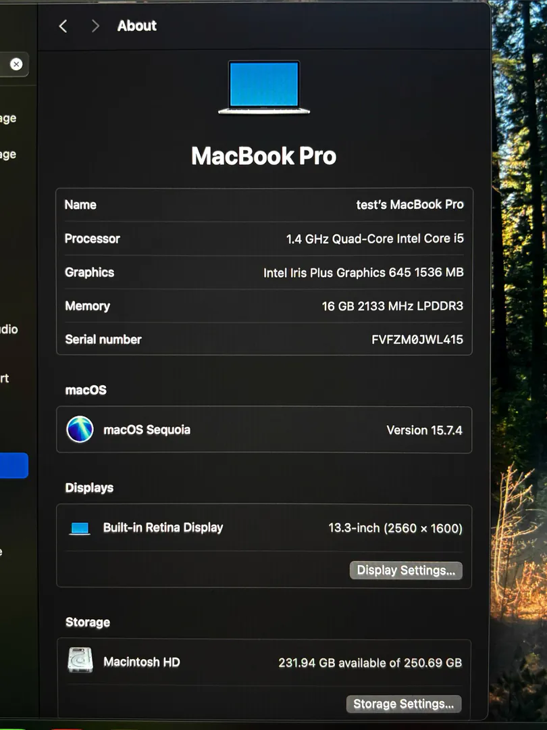This screenshot has width=547, height=730.
Task: Click the macOS Sequoia round icon
Action: tap(80, 429)
